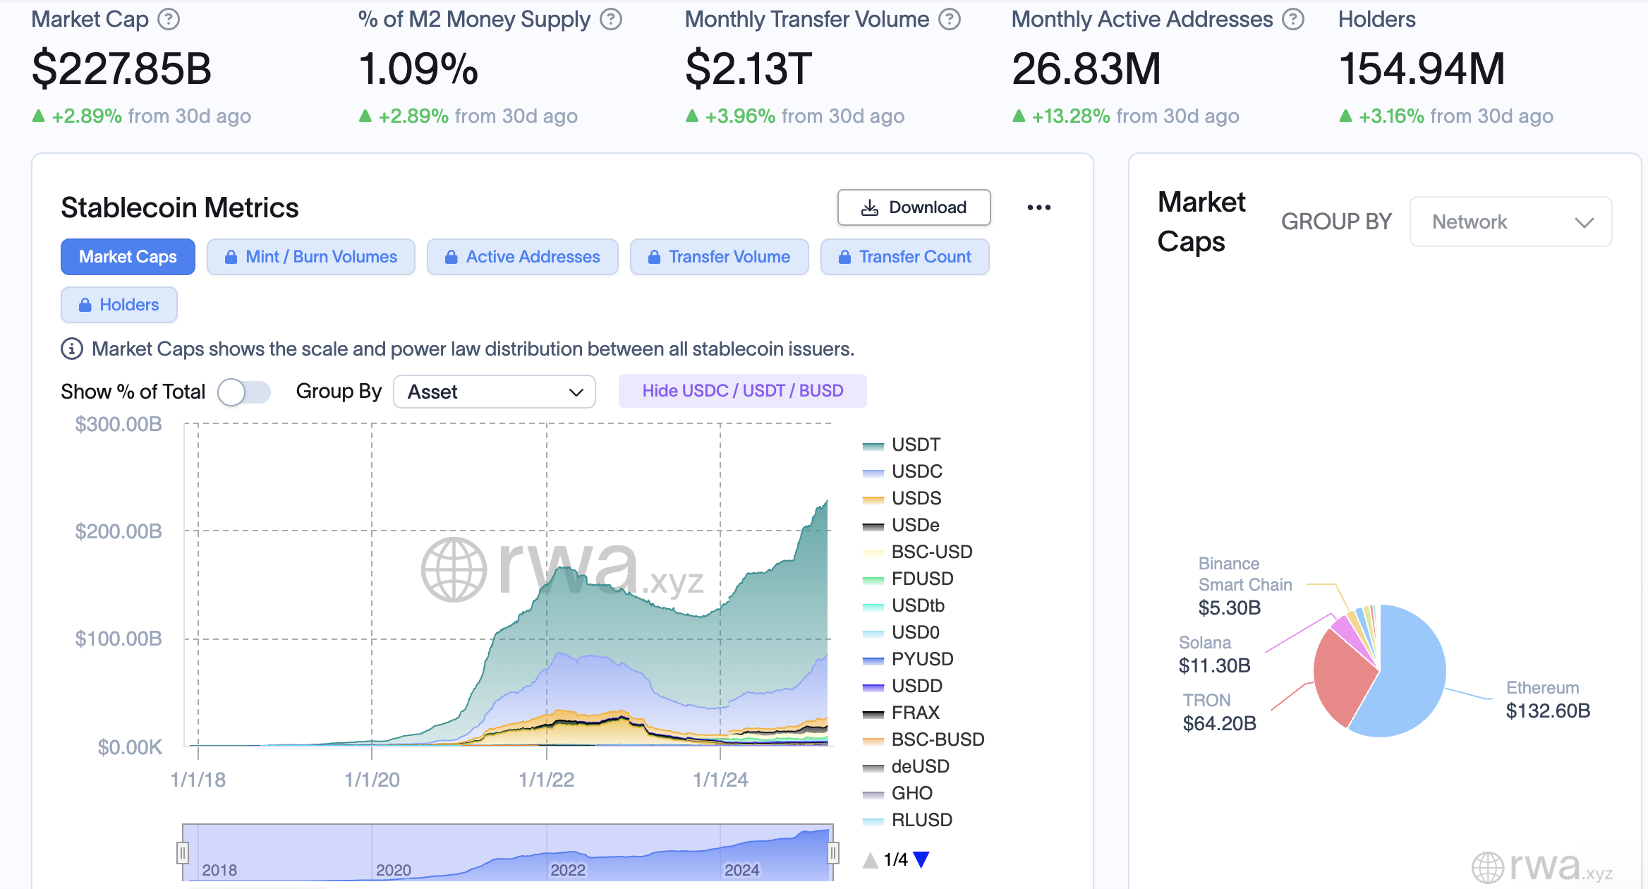Open the three-dot more options menu
1648x889 pixels.
[1038, 207]
